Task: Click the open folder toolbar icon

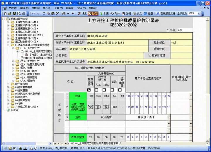Action: (10, 13)
